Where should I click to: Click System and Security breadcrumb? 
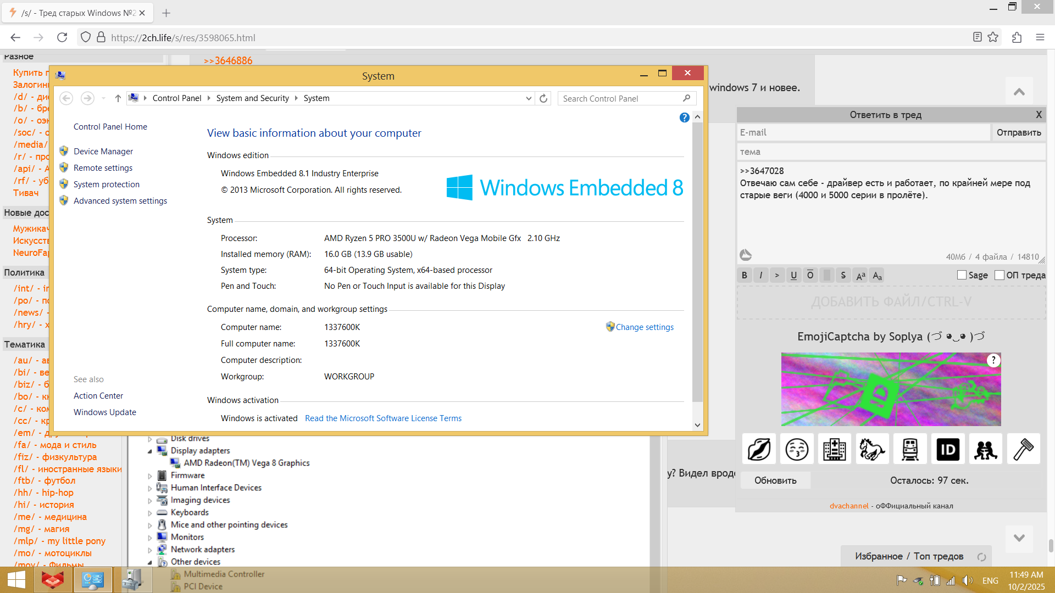pyautogui.click(x=252, y=98)
